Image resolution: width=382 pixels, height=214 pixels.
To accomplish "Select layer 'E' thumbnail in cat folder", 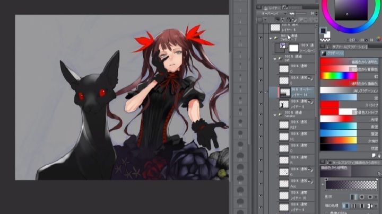I will 284,81.
